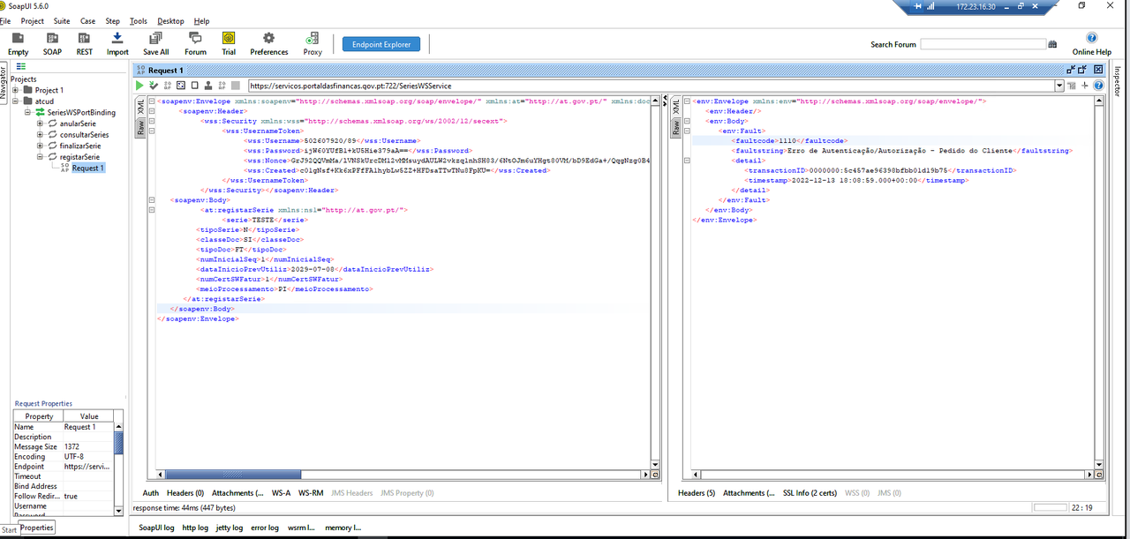The width and height of the screenshot is (1130, 539).
Task: Expand Project 1 tree node
Action: (15, 90)
